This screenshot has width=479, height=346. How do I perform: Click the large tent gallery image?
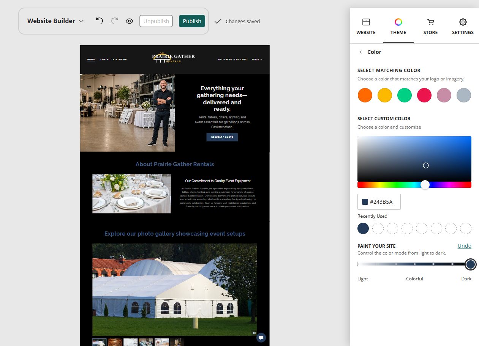coord(175,290)
